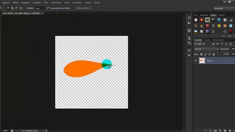Screen dimensions: 235x132
Task: Open the Camada menu
Action: 37,3
